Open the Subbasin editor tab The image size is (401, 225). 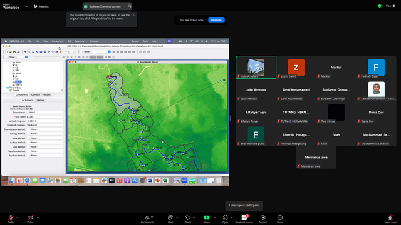click(28, 100)
